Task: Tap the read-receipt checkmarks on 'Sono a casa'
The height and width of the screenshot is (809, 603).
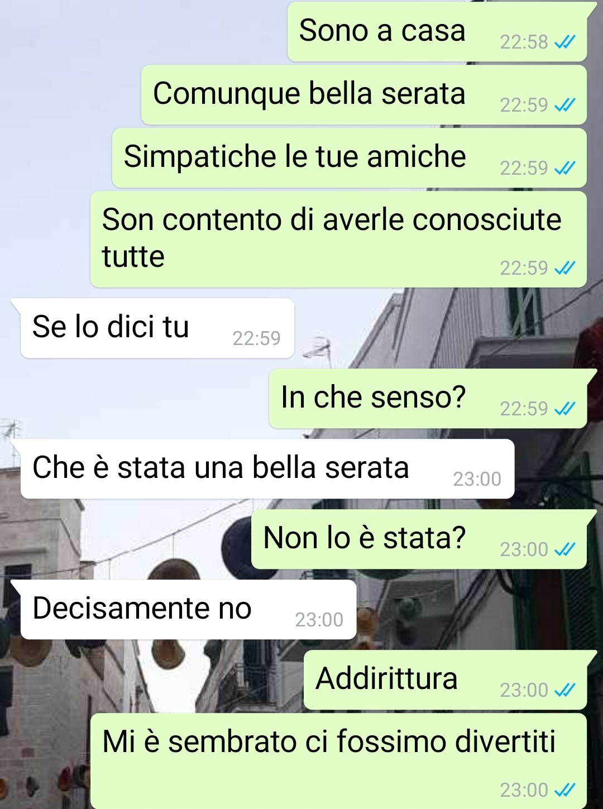Action: (x=564, y=42)
